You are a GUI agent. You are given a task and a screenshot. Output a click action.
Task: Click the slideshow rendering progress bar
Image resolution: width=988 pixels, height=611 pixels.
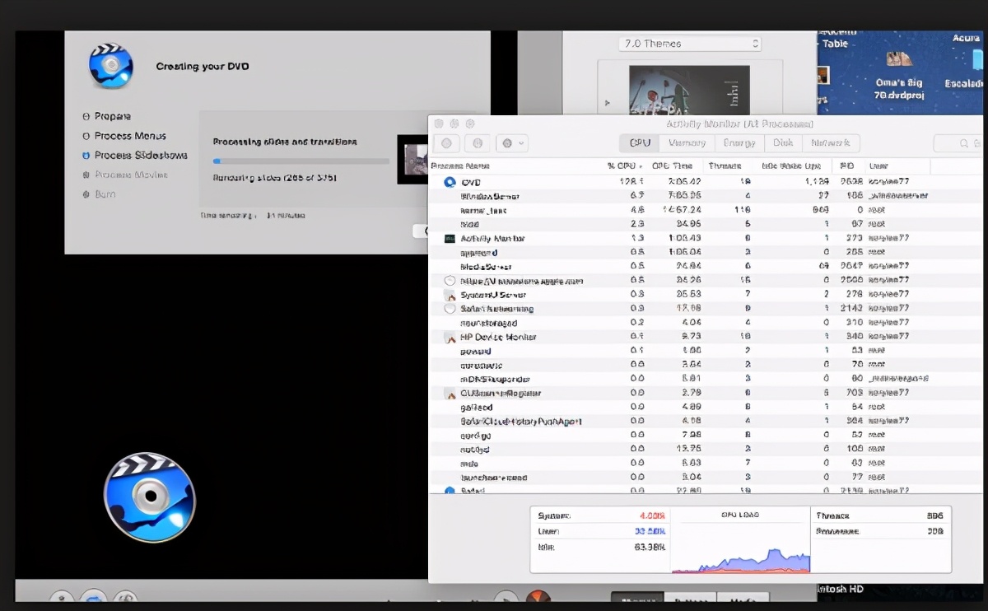pyautogui.click(x=301, y=161)
